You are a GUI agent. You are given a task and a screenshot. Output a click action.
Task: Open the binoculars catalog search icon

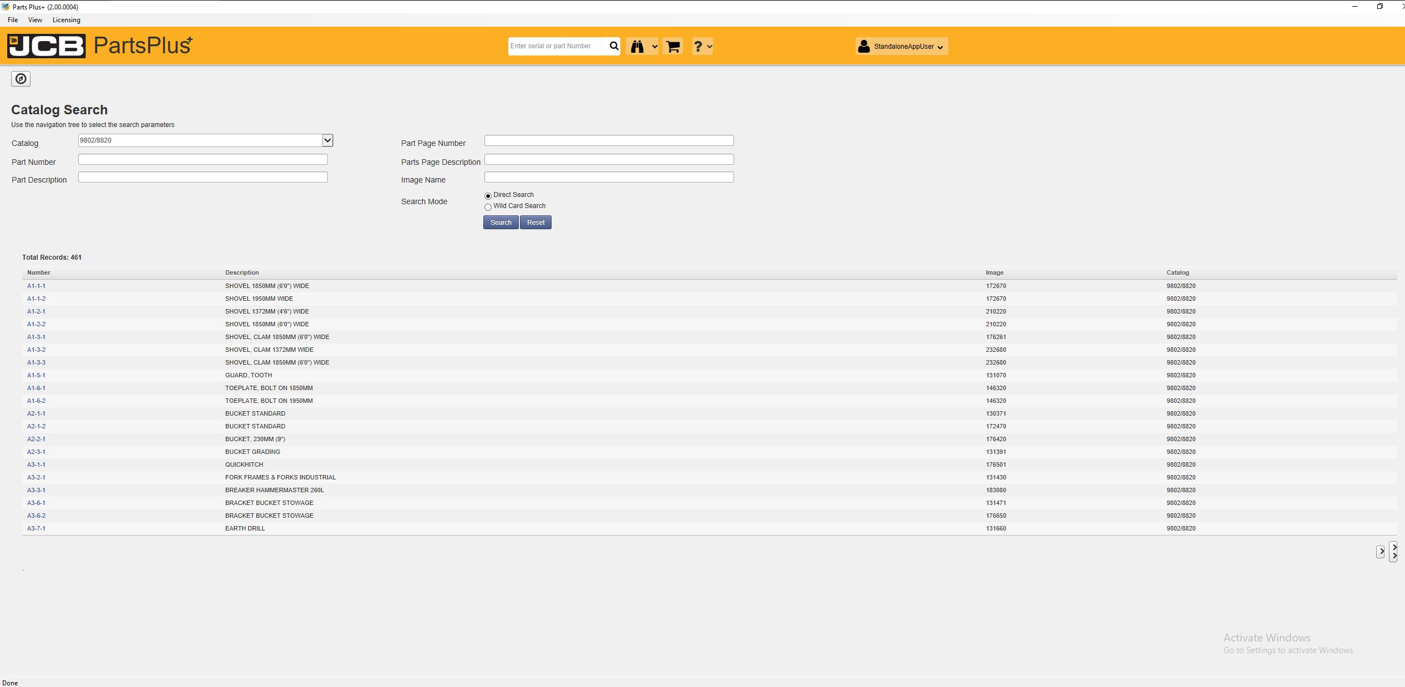point(637,47)
